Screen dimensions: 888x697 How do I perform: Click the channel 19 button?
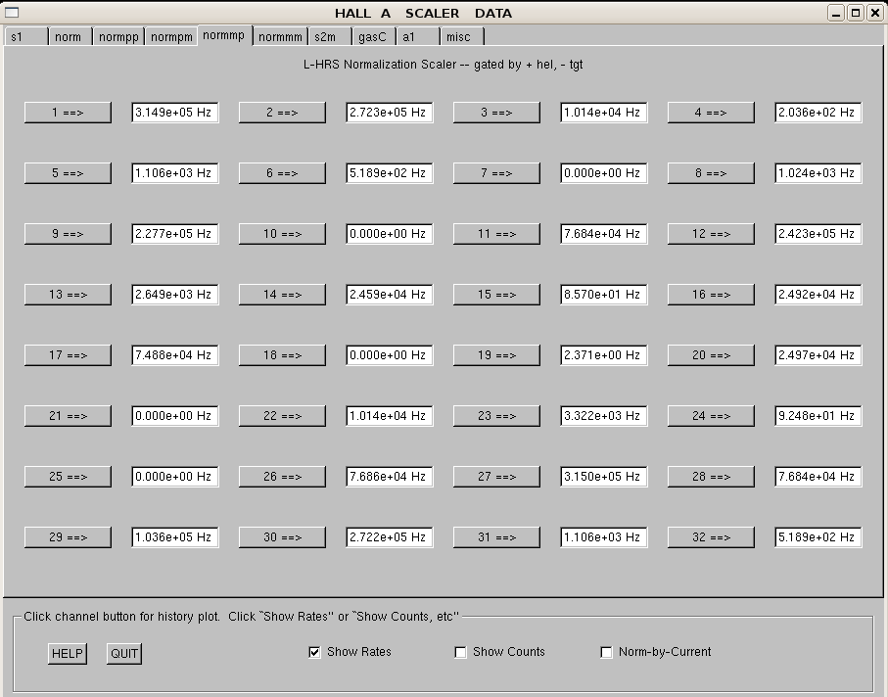point(496,355)
